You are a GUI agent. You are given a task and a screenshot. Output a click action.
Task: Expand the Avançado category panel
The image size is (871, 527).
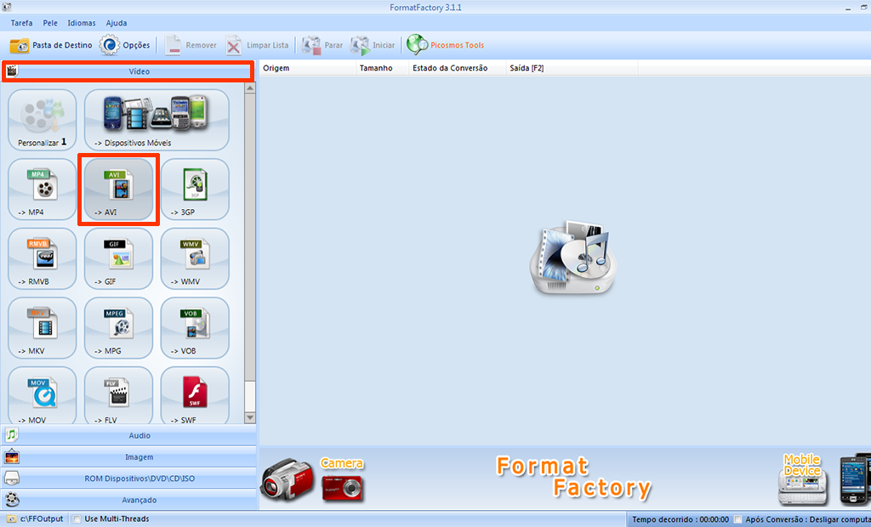(x=128, y=500)
